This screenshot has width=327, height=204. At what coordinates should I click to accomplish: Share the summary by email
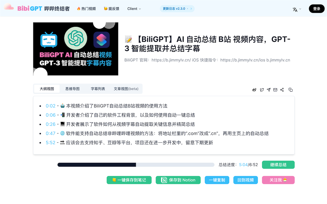(x=275, y=90)
